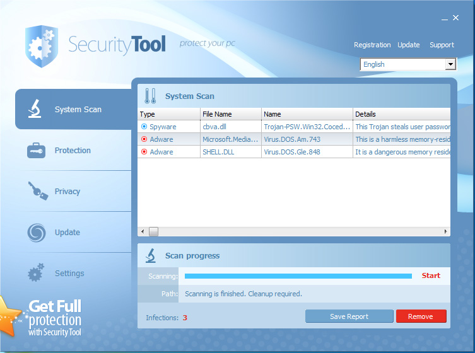The image size is (475, 353).
Task: Click 'It is a dangerous memory reside' details cell
Action: [402, 152]
